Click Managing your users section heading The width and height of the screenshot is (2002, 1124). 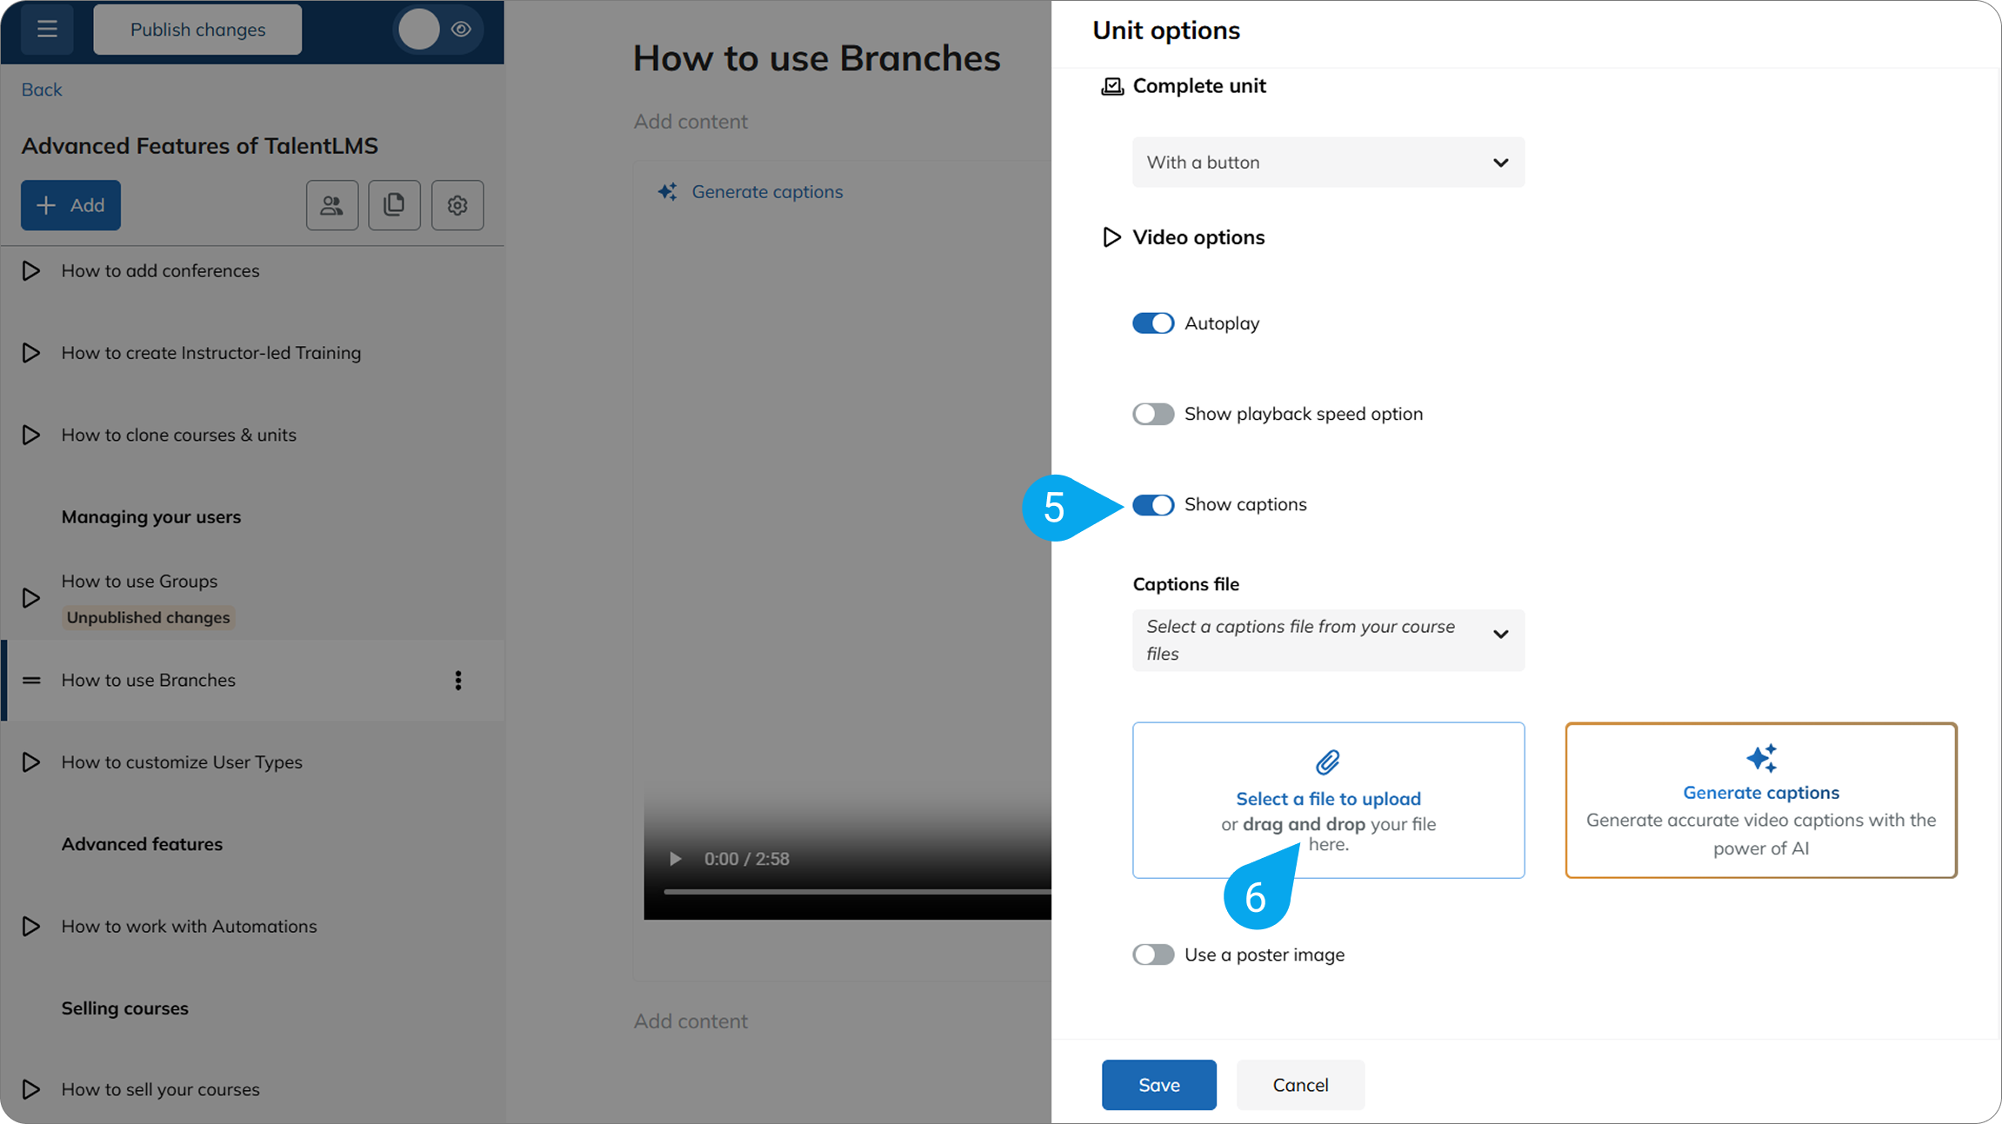pyautogui.click(x=151, y=516)
